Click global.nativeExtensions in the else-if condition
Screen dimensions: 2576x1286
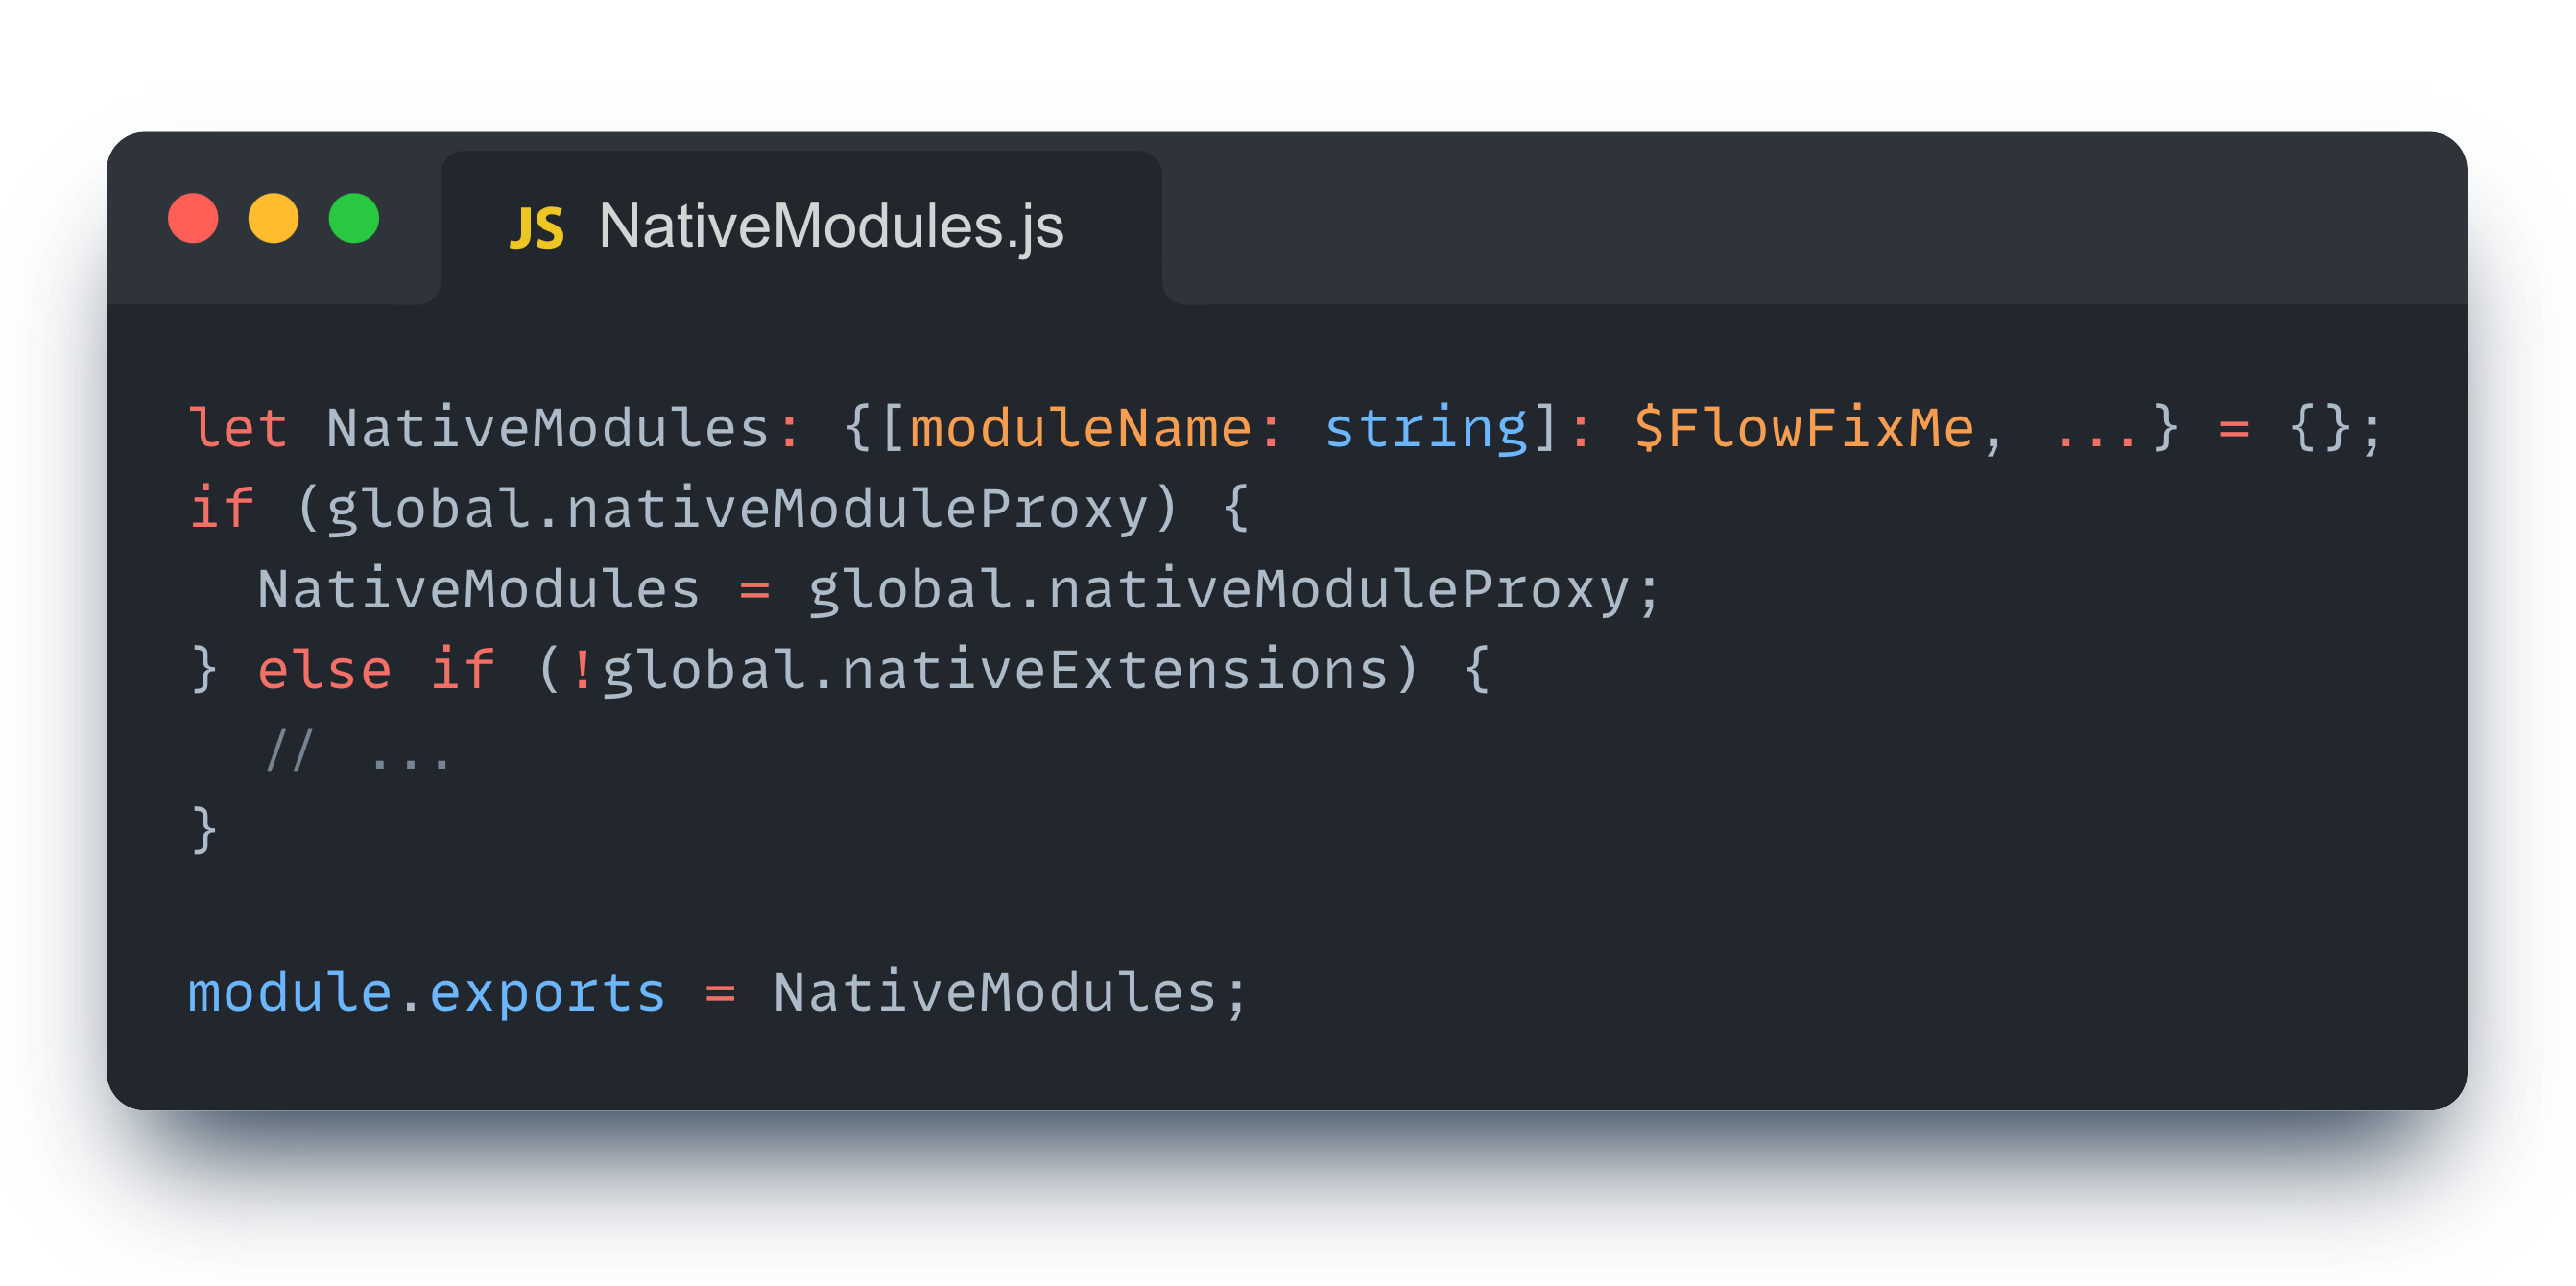click(995, 670)
